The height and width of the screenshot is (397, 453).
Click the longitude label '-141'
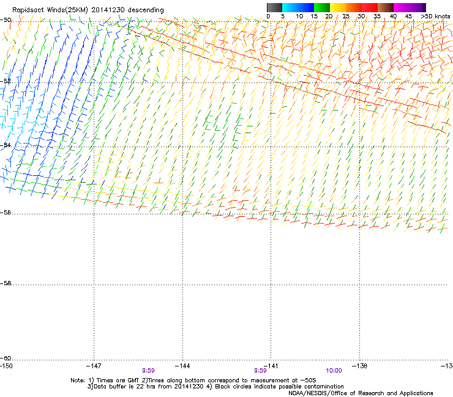271,366
